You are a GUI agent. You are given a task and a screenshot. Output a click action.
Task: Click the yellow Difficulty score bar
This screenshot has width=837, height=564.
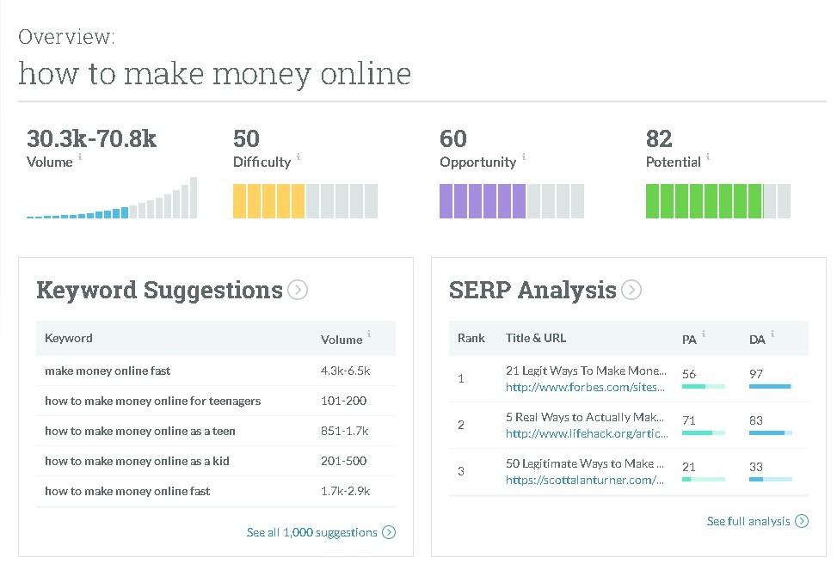[305, 201]
